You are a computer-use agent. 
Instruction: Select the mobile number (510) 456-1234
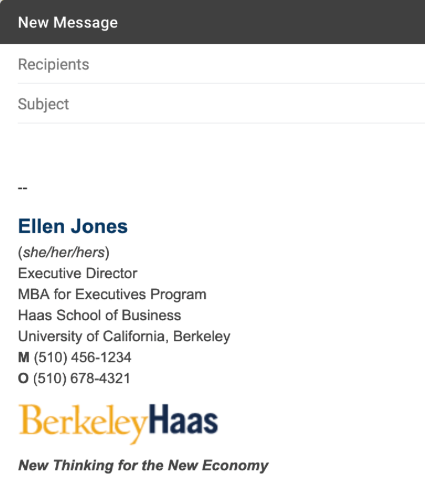tap(84, 357)
